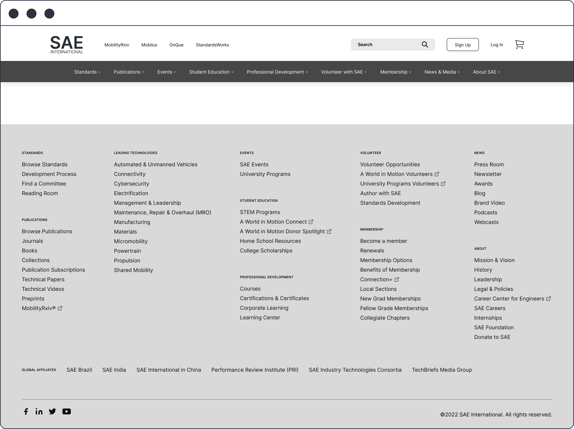Open OnQue in top header
This screenshot has height=429, width=574.
click(176, 45)
